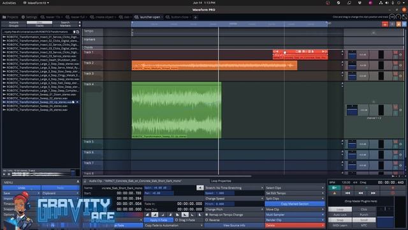Click the rewind transport icon
Viewport: 408px width, 230px height.
[360, 193]
